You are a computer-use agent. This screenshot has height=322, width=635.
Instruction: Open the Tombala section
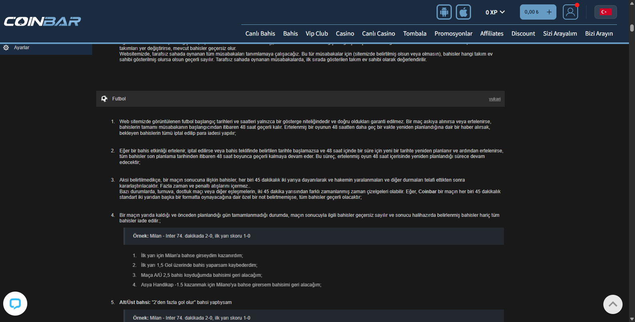(415, 34)
